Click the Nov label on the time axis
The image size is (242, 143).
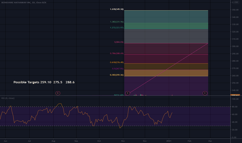(x=123, y=141)
